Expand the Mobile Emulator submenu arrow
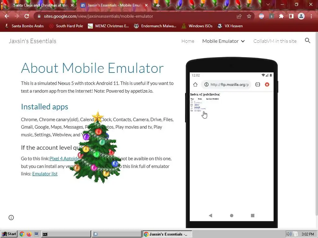Image resolution: width=318 pixels, height=238 pixels. click(x=243, y=41)
